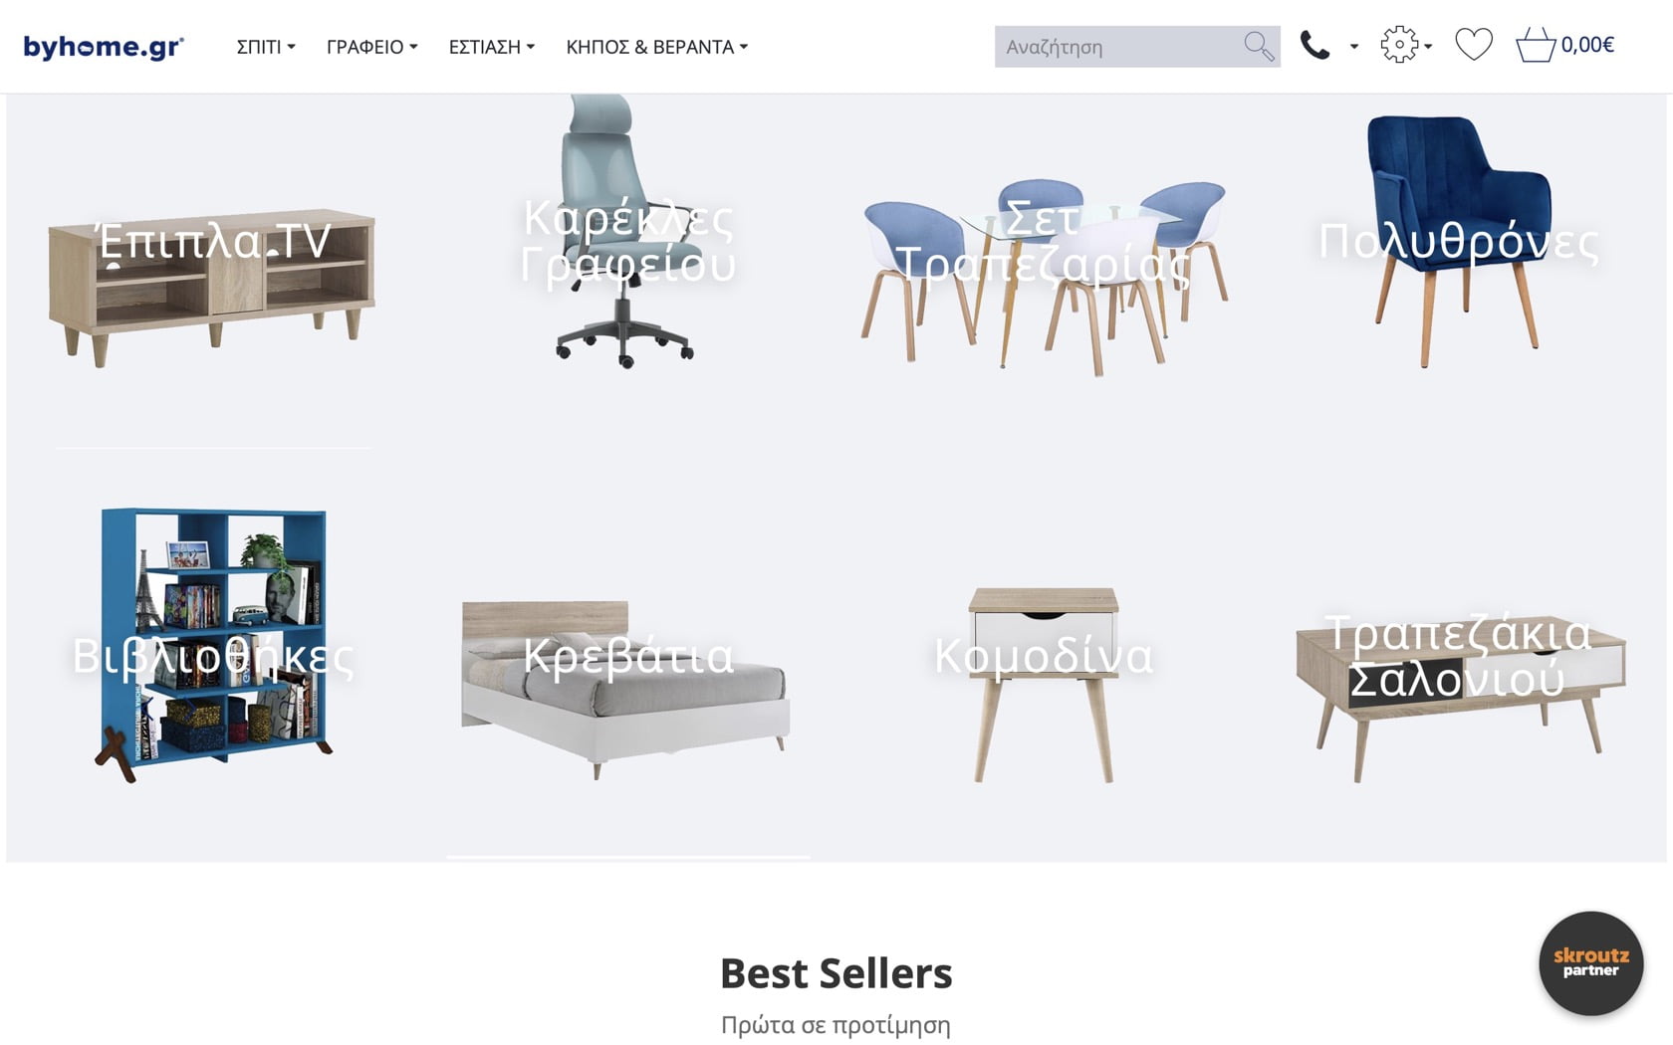Open the Καρέκλες Γραφείου category
This screenshot has width=1673, height=1045.
click(x=627, y=242)
